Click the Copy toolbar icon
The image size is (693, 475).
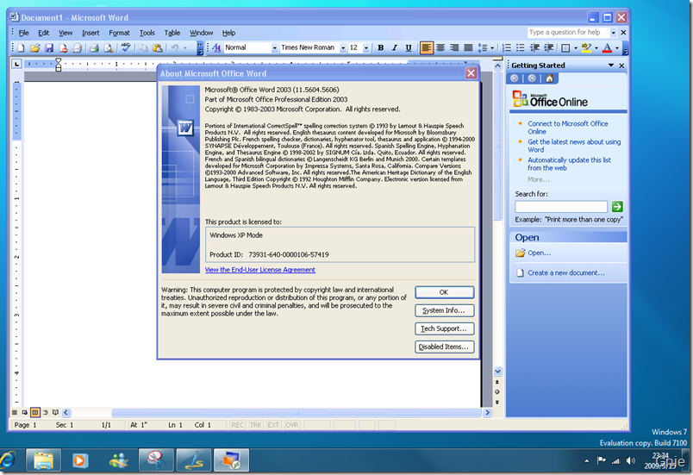[x=143, y=48]
